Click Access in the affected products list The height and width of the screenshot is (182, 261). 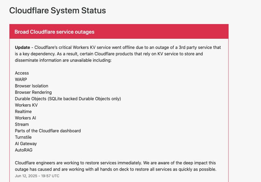tap(22, 73)
